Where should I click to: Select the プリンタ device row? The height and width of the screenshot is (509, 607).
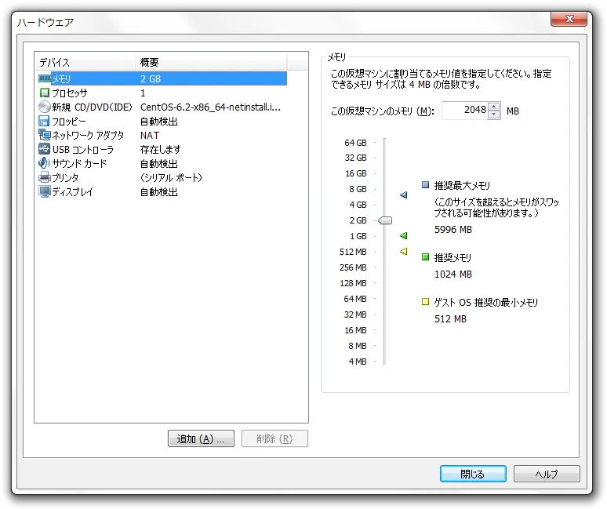pos(162,178)
